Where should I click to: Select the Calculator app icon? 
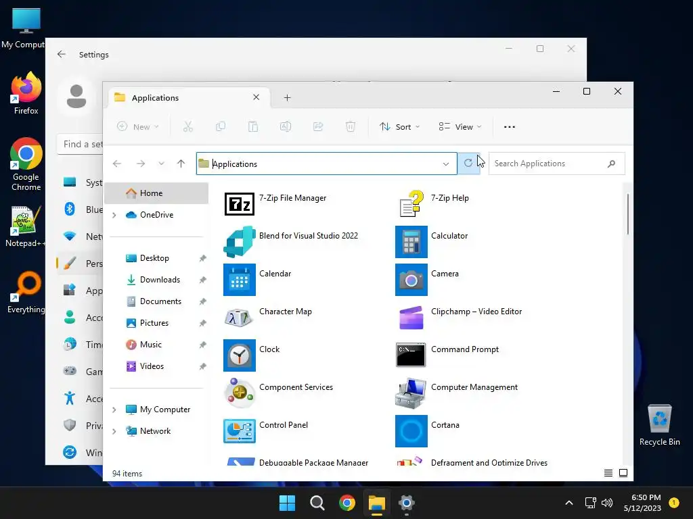tap(411, 242)
